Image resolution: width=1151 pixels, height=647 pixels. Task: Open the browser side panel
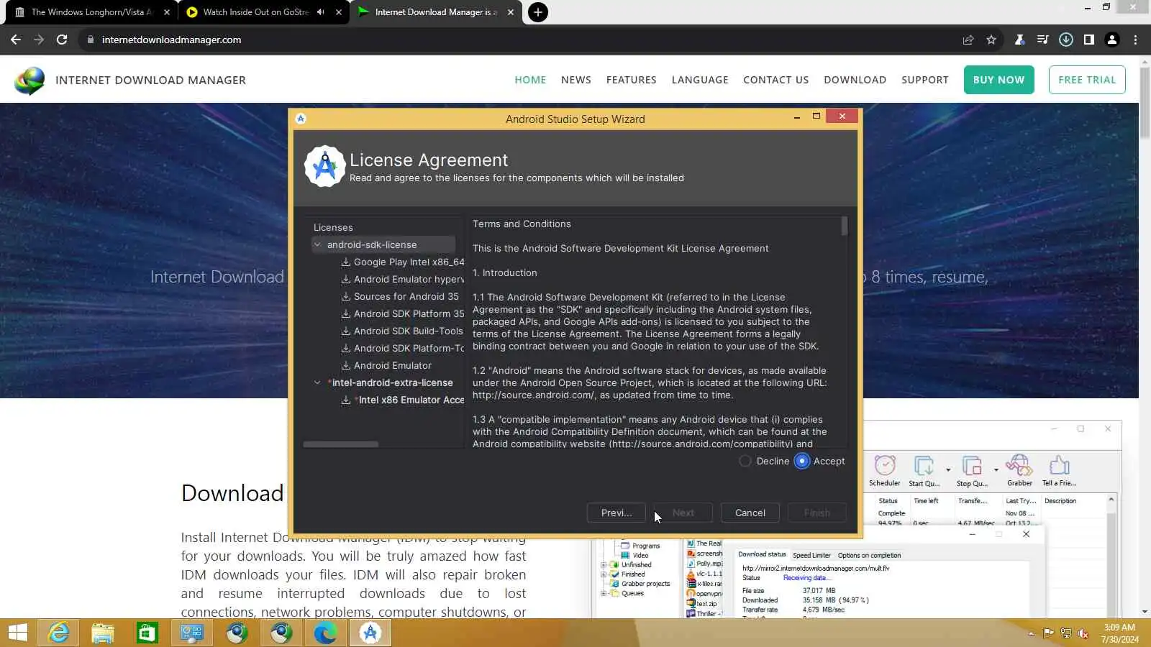(x=1089, y=40)
